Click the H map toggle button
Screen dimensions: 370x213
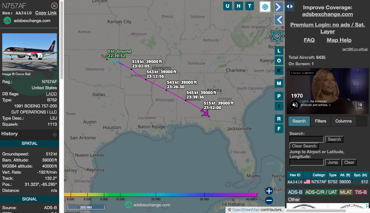[x=239, y=6]
